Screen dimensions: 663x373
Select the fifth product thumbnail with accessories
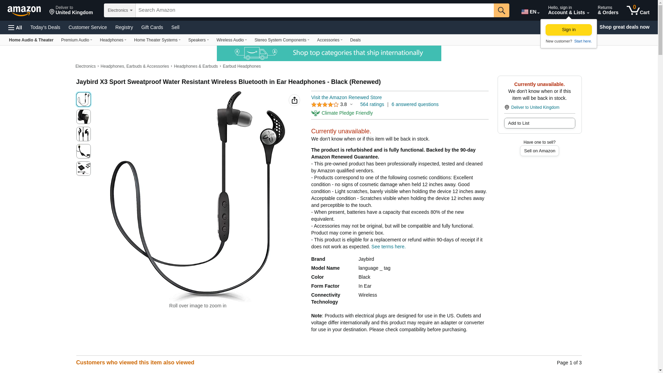[x=84, y=169]
